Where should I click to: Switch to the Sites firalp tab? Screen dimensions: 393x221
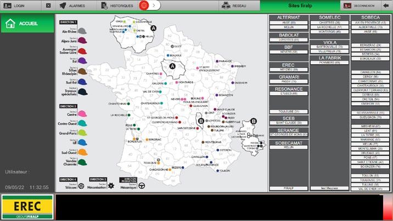(x=300, y=5)
